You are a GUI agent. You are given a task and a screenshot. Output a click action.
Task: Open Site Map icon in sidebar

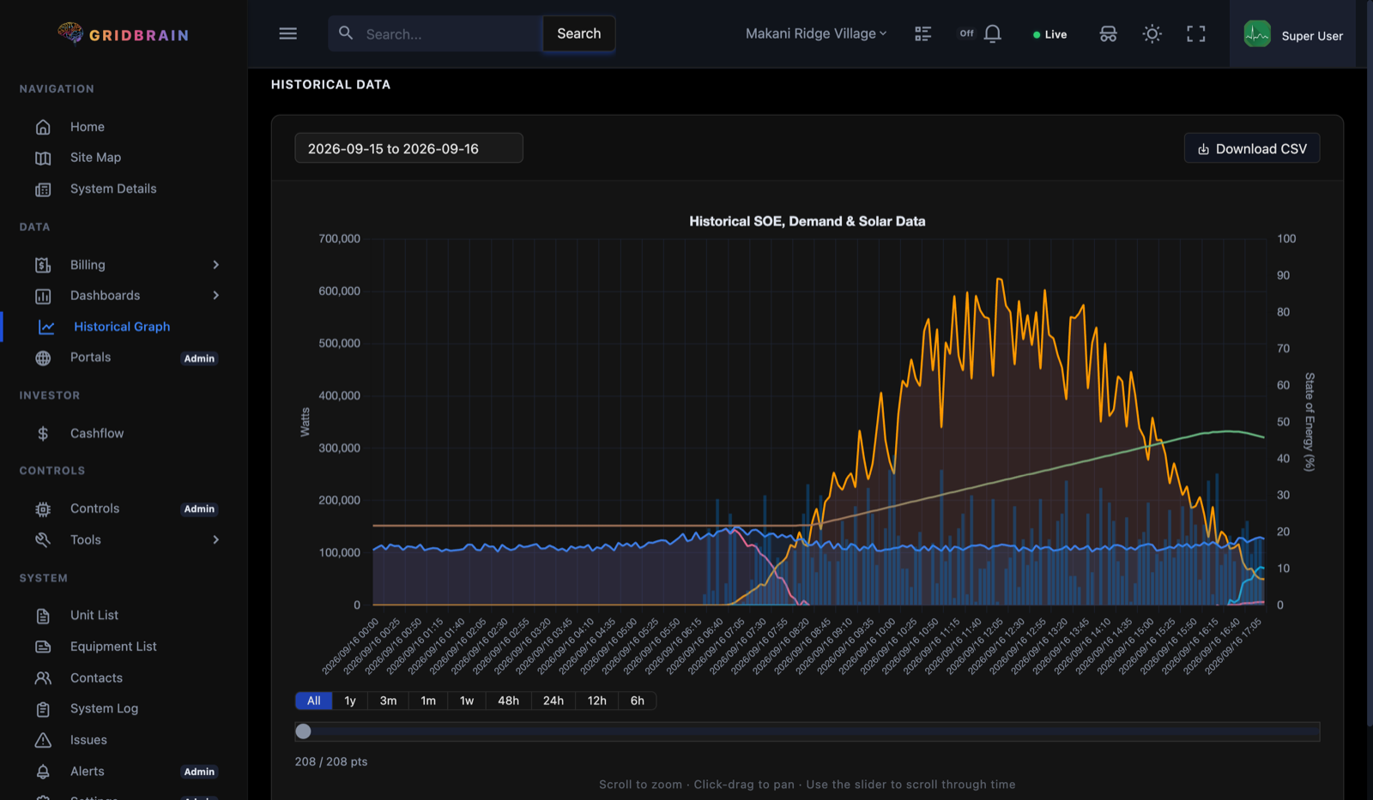(43, 158)
